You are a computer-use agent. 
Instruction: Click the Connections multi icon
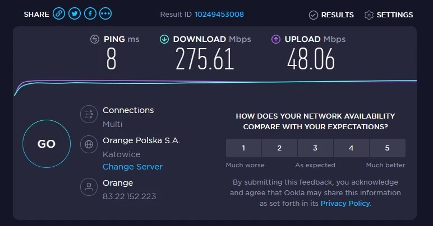click(88, 115)
